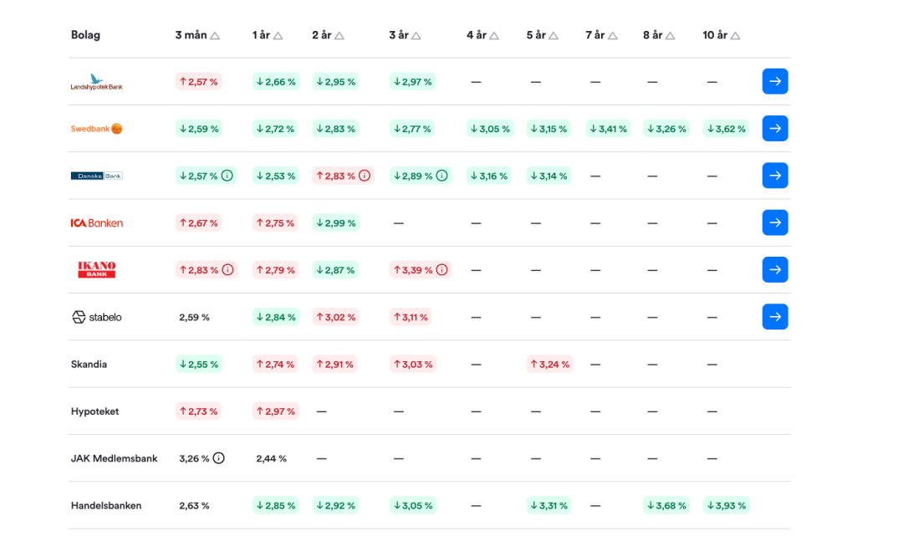Click the Landshypotek Bank logo

(x=96, y=82)
